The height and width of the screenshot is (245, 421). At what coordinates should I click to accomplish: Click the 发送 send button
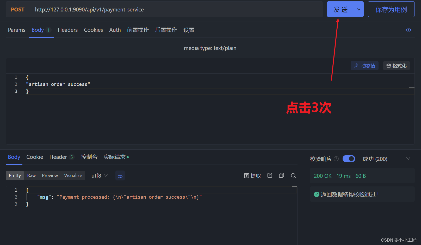tap(340, 9)
